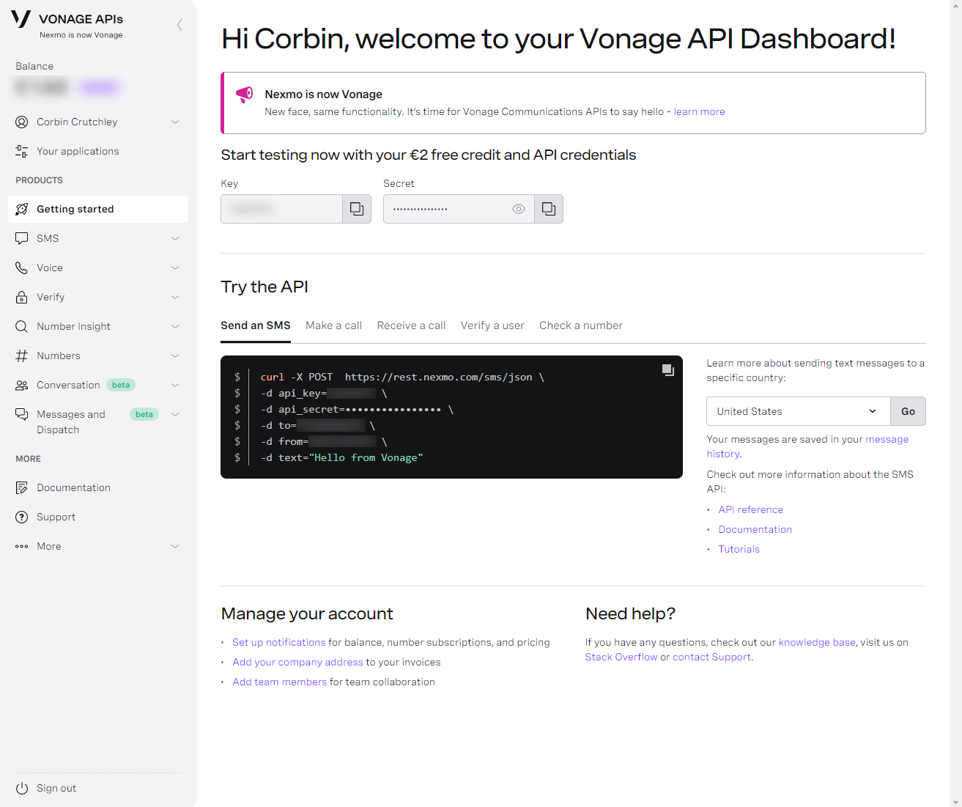This screenshot has height=807, width=962.
Task: Open Documentation link under SMS API info
Action: (x=755, y=529)
